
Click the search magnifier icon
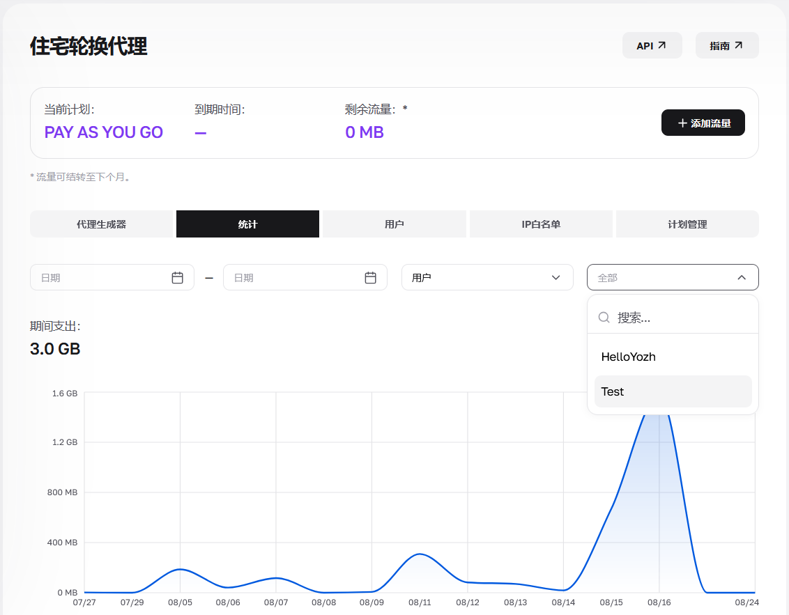[604, 318]
